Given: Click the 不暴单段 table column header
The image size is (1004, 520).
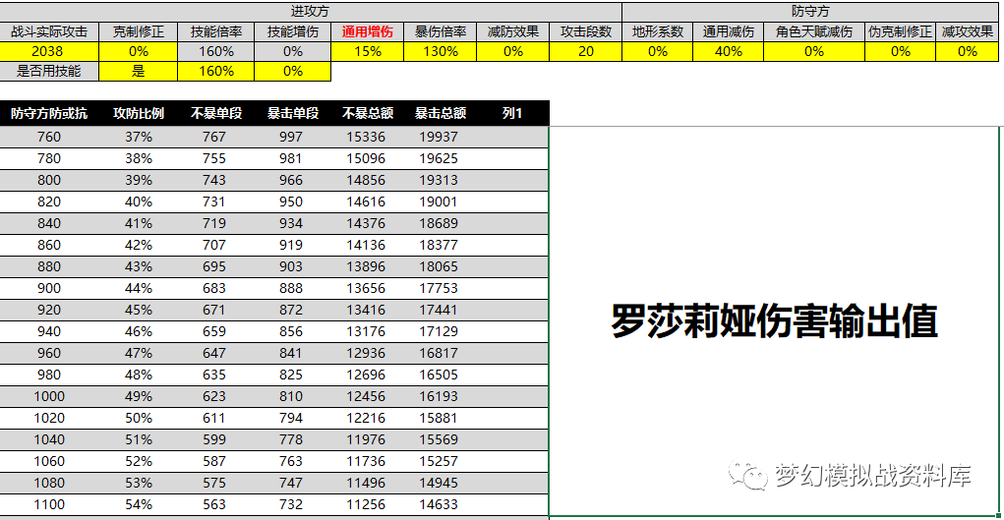Looking at the screenshot, I should (x=215, y=113).
